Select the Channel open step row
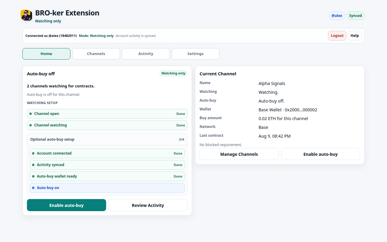Viewport: 387px width, 242px height. [x=107, y=114]
